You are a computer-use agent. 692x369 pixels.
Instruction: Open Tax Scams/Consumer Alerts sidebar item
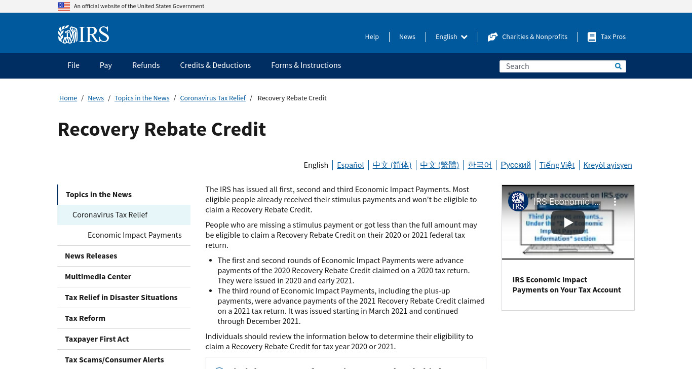pyautogui.click(x=124, y=360)
